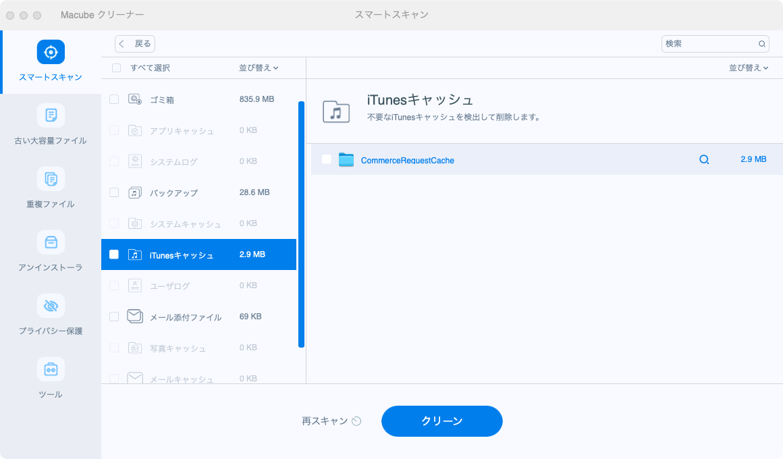The image size is (783, 459).
Task: Click the アプリキャッシュ category icon
Action: point(135,130)
